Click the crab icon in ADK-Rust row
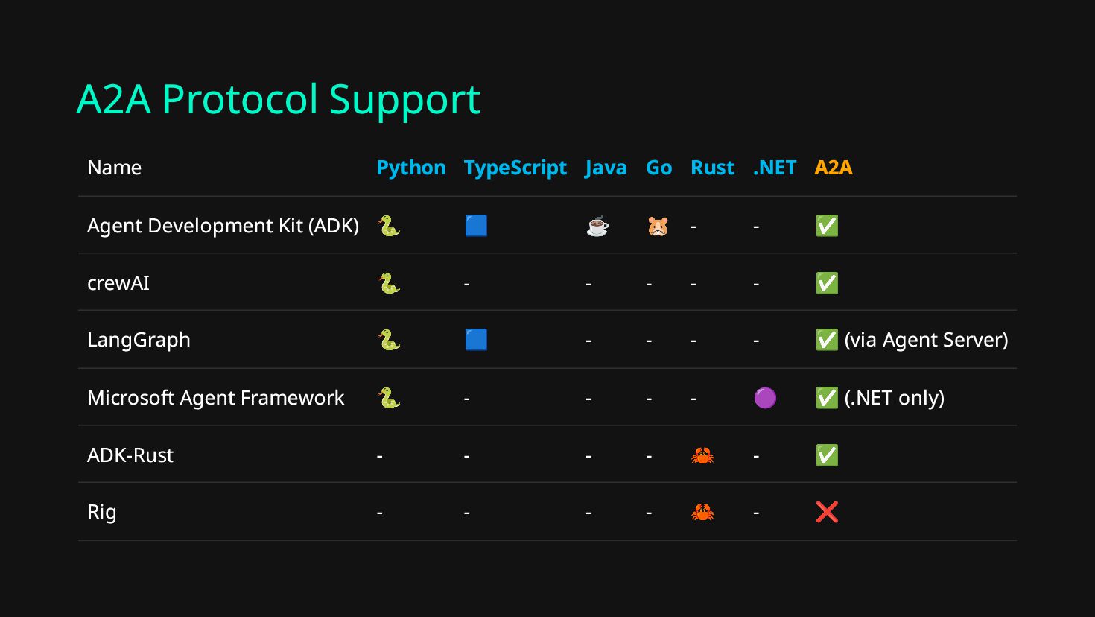 tap(702, 455)
